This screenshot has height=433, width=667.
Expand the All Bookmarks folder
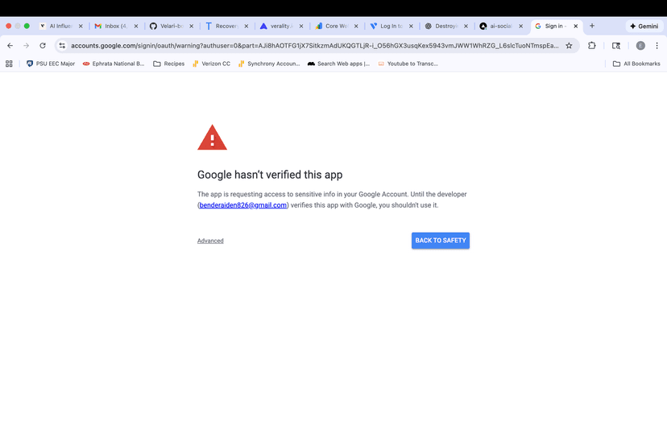click(x=636, y=64)
